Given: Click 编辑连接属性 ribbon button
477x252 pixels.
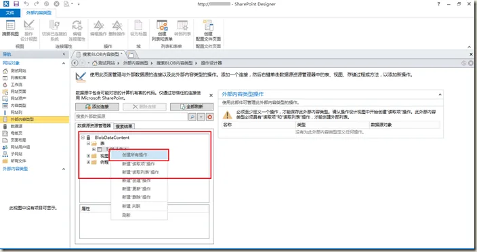Looking at the screenshot, I should pos(77,30).
